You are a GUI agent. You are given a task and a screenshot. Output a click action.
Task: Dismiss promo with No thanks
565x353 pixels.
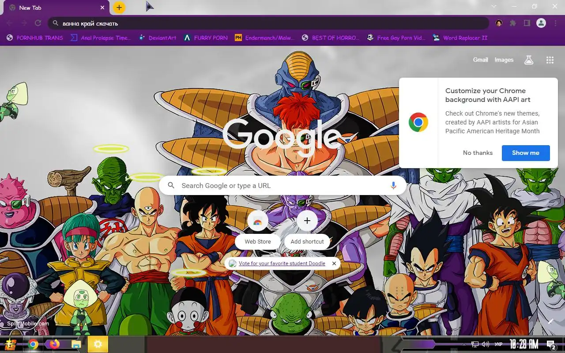click(478, 153)
